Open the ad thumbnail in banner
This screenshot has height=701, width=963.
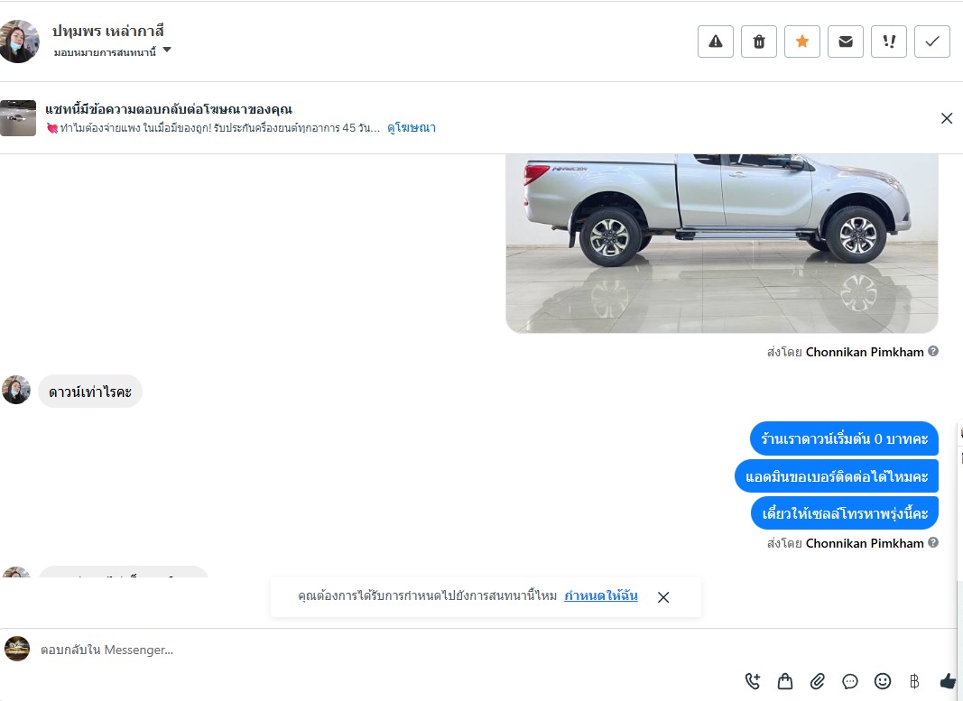(x=18, y=118)
